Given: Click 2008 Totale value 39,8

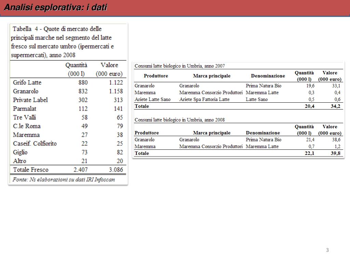Looking at the screenshot, I should point(336,153).
